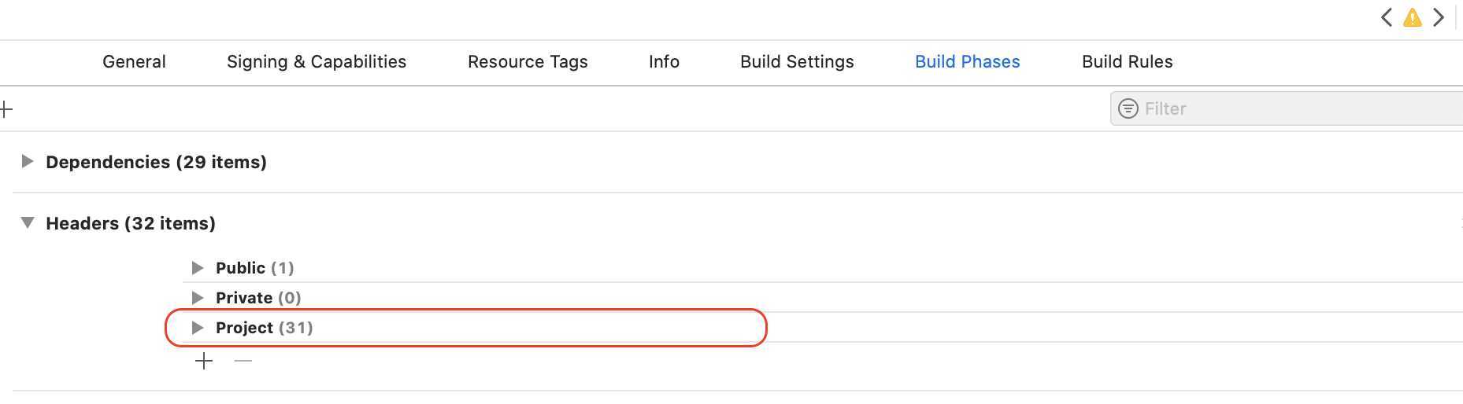
Task: Switch to the Resource Tags tab
Action: tap(528, 61)
